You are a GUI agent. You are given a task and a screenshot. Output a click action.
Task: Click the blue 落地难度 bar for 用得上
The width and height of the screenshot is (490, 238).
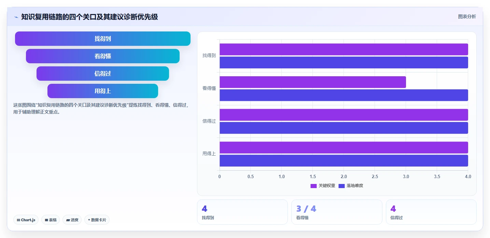(344, 161)
